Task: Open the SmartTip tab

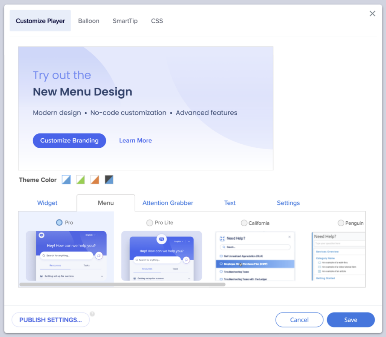Action: pos(125,21)
